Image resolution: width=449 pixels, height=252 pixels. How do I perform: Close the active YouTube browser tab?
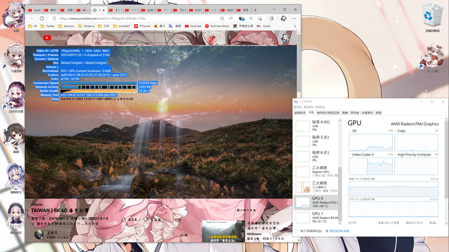coord(104,10)
